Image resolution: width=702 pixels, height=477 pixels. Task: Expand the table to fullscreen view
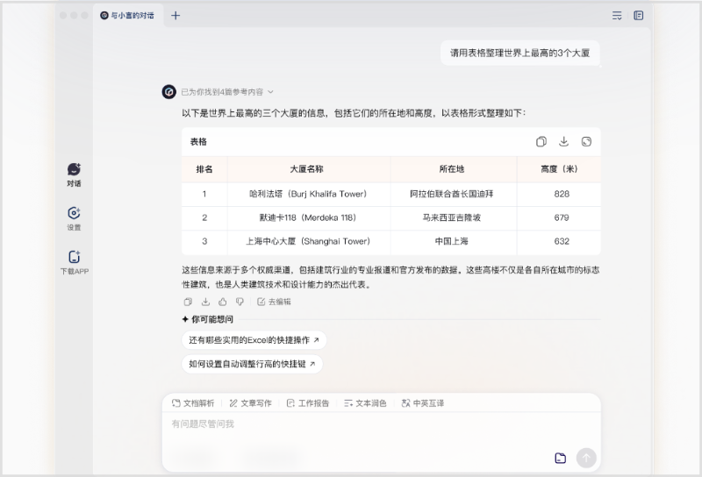pyautogui.click(x=586, y=142)
